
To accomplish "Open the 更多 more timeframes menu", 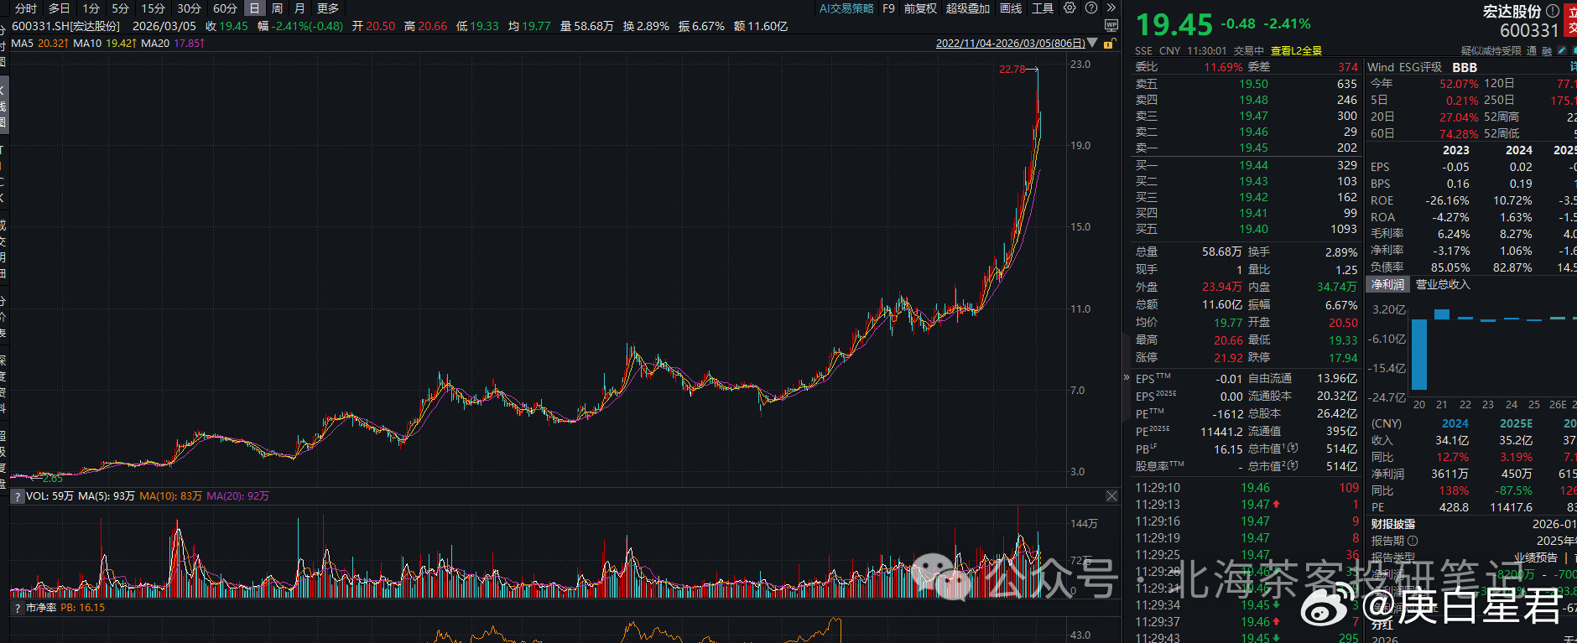I will (x=328, y=8).
